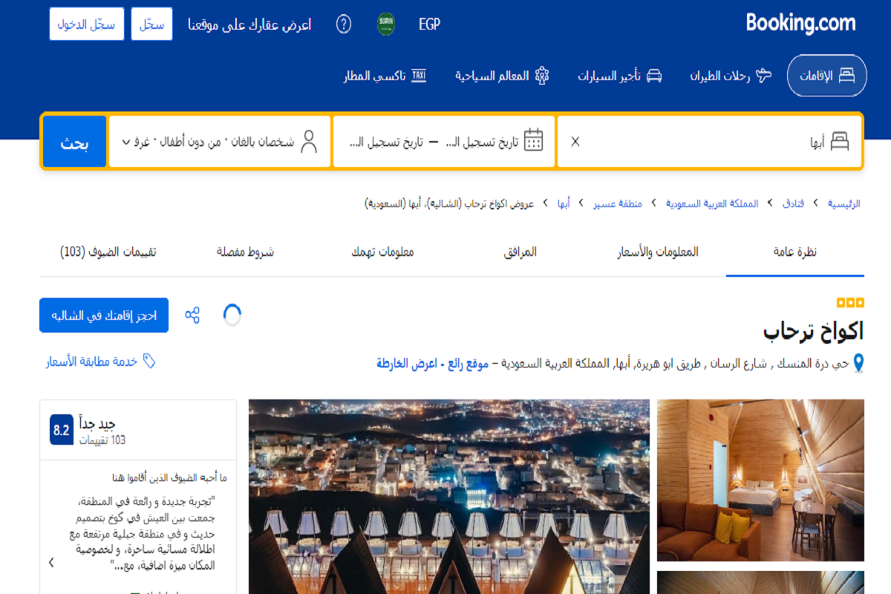This screenshot has width=891, height=594.
Task: Open the المرافق facilities tab
Action: click(520, 252)
